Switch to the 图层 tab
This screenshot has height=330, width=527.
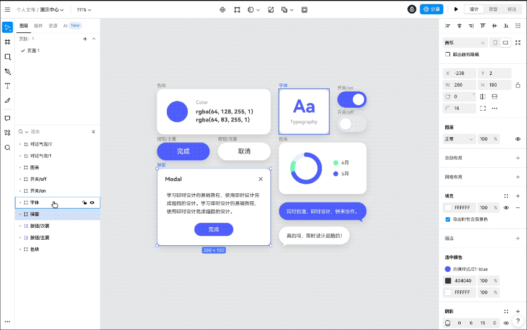tap(24, 25)
